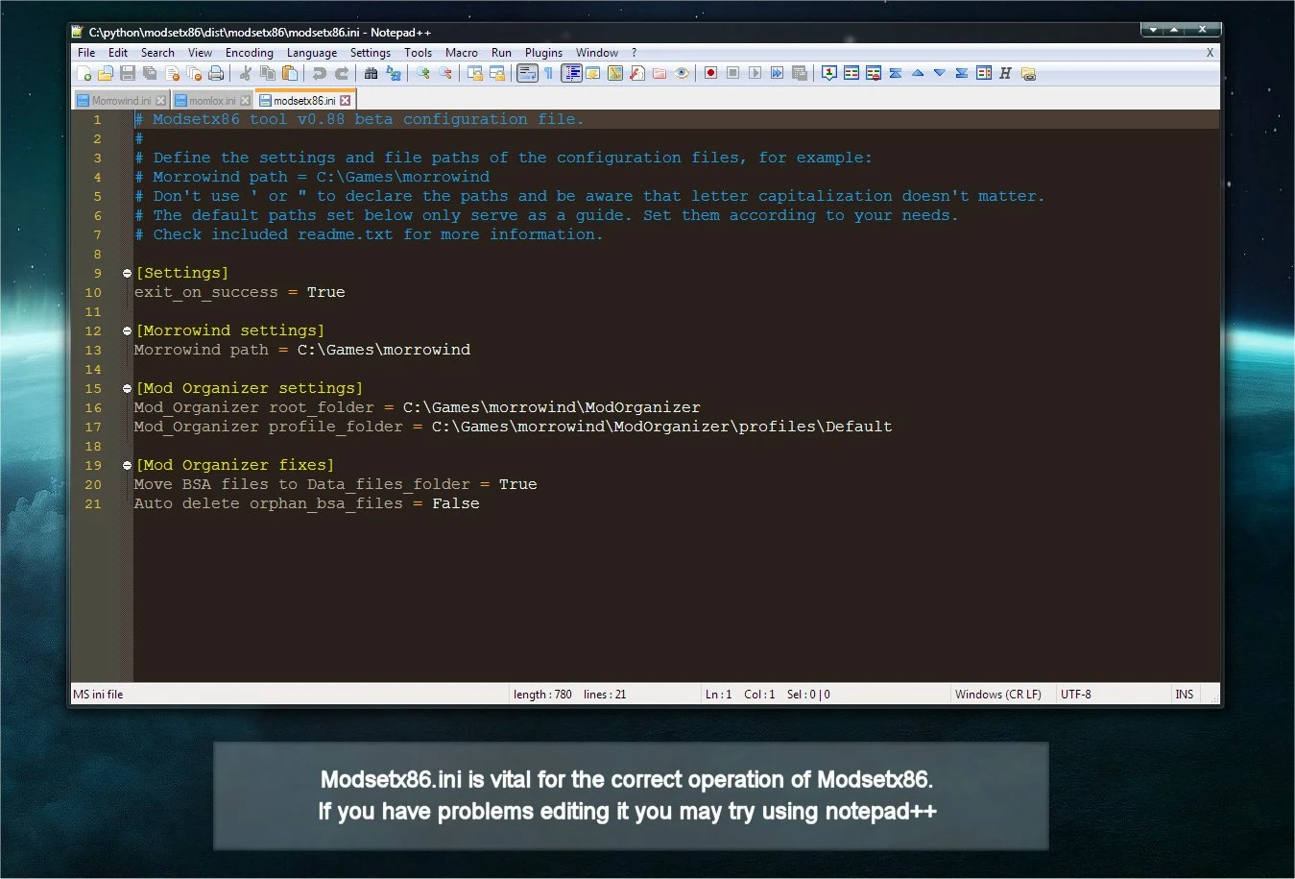Open Find with the binoculars icon
Screen dimensions: 1295x879
coord(371,73)
